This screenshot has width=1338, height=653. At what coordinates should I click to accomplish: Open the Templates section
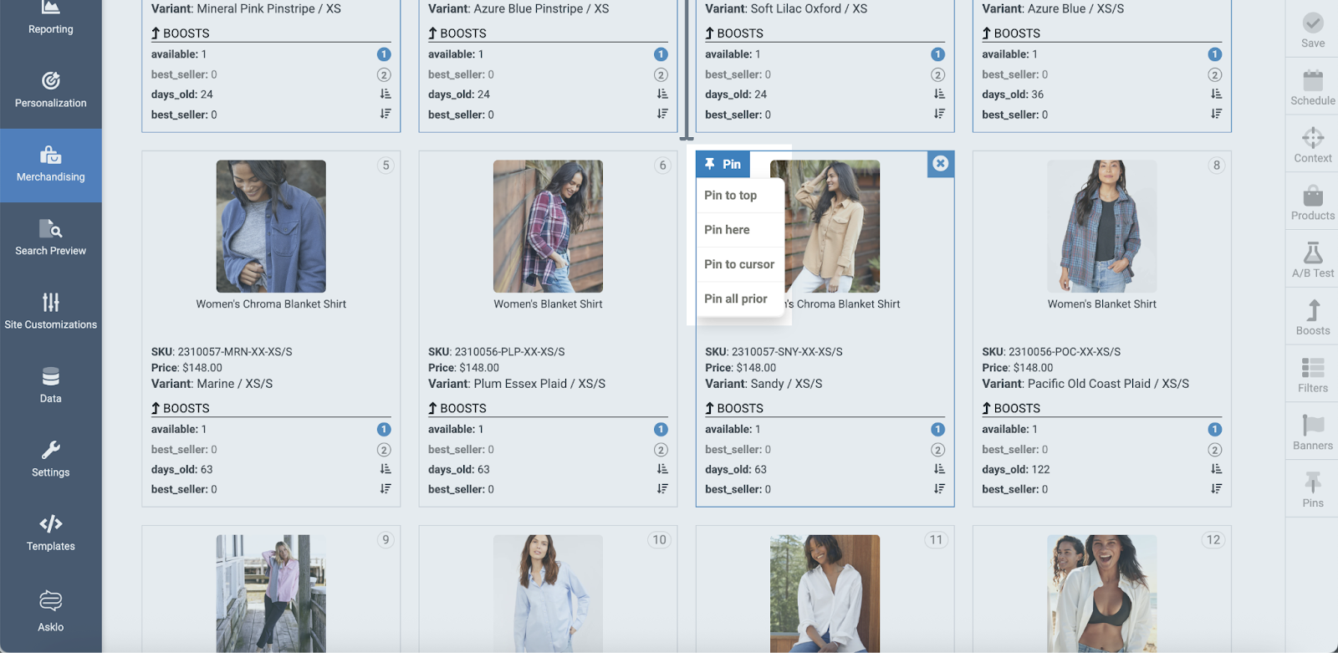[50, 533]
